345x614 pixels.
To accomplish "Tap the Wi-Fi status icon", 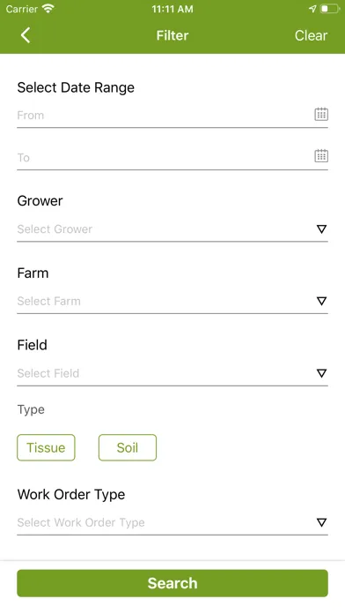I will 48,9.
